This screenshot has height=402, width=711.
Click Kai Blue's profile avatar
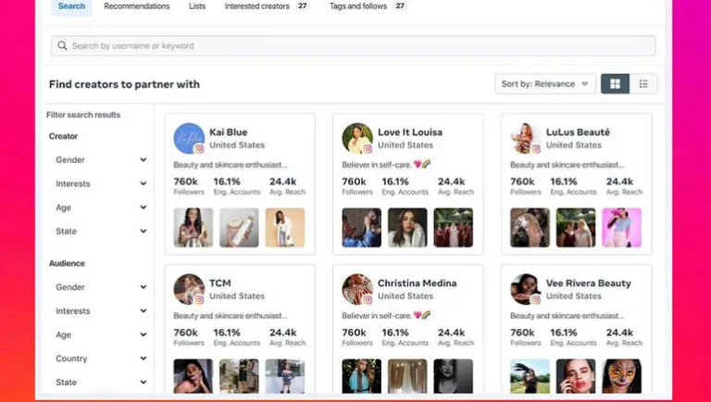coord(189,138)
